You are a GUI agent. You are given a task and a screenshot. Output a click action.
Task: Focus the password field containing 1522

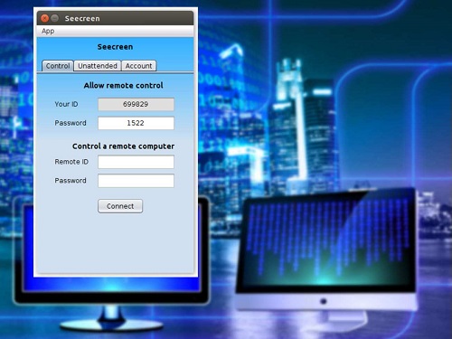(136, 123)
